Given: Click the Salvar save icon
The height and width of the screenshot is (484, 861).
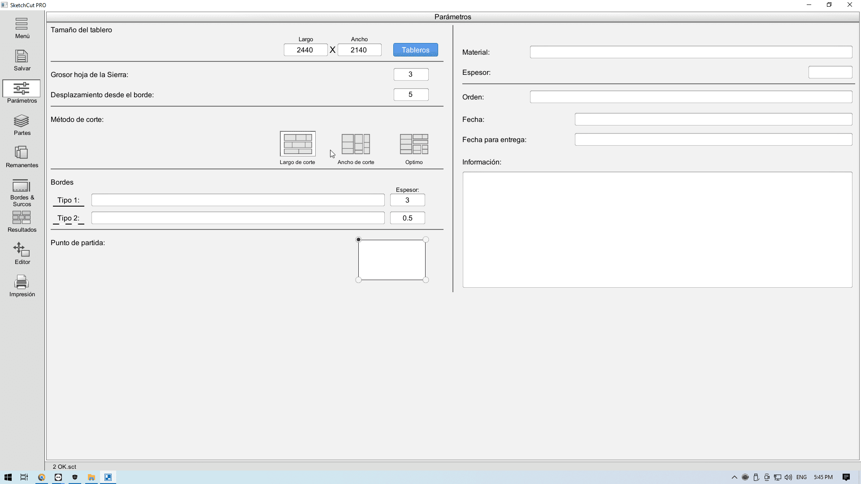Looking at the screenshot, I should (x=22, y=60).
